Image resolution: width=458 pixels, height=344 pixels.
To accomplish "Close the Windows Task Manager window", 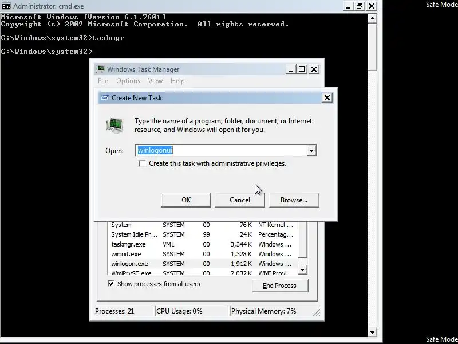I will coord(314,69).
